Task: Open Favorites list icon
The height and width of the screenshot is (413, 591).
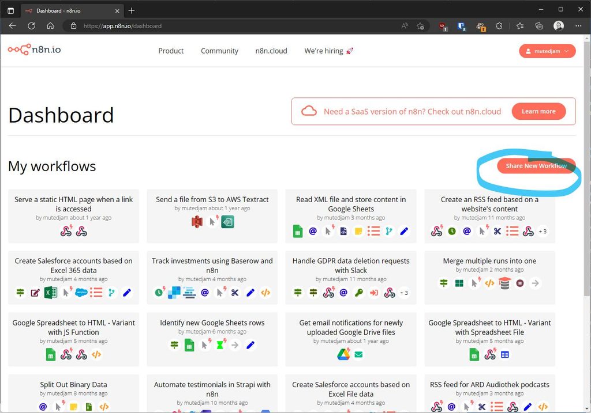Action: click(x=520, y=26)
